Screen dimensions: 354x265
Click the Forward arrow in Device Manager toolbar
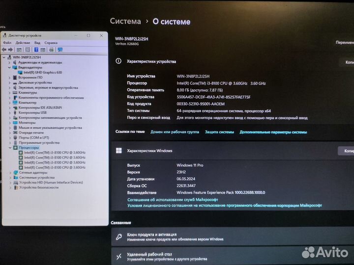[10, 50]
